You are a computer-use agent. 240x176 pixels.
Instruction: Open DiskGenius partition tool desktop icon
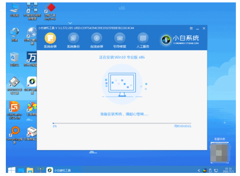tap(14, 110)
